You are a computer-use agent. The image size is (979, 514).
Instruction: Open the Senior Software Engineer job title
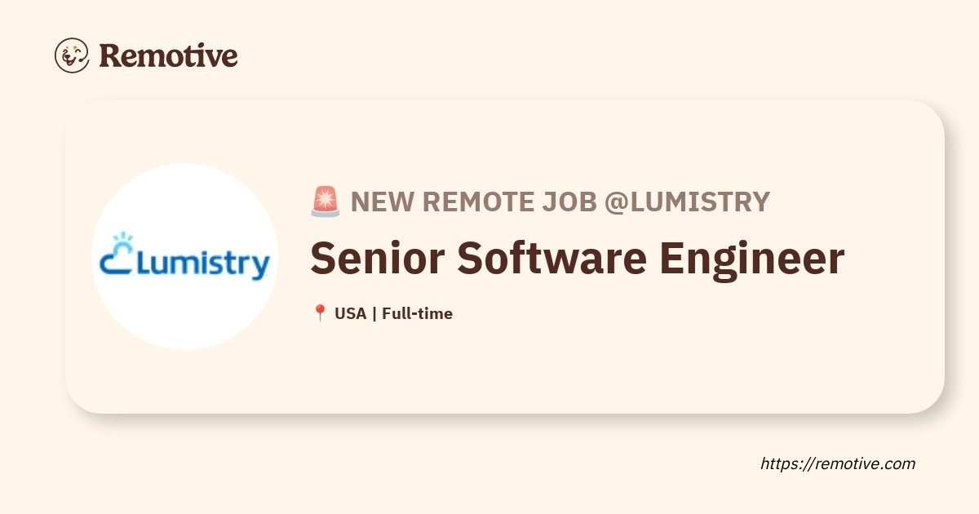(x=577, y=259)
